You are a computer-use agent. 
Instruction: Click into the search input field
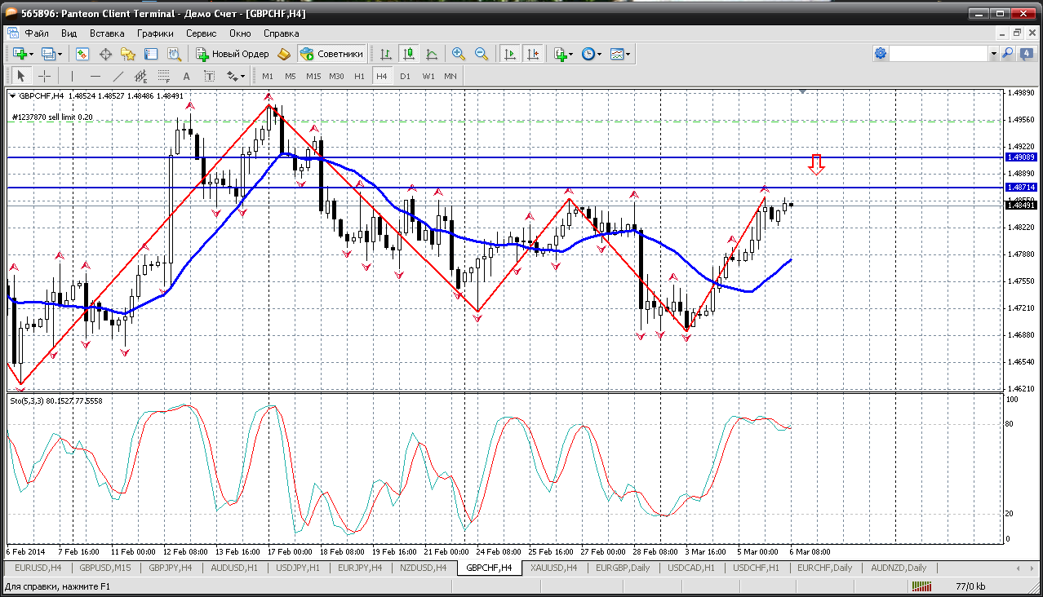939,54
